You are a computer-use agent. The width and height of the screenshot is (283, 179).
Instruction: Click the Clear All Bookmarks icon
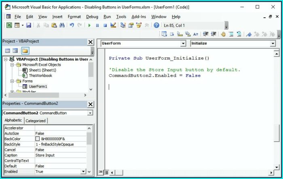272,34
